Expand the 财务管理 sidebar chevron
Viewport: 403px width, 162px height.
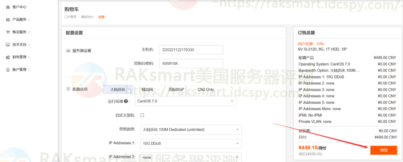coord(29,57)
